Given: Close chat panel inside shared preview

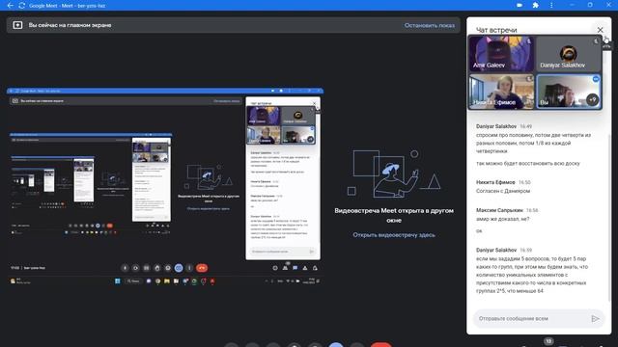Looking at the screenshot, I should (x=314, y=103).
